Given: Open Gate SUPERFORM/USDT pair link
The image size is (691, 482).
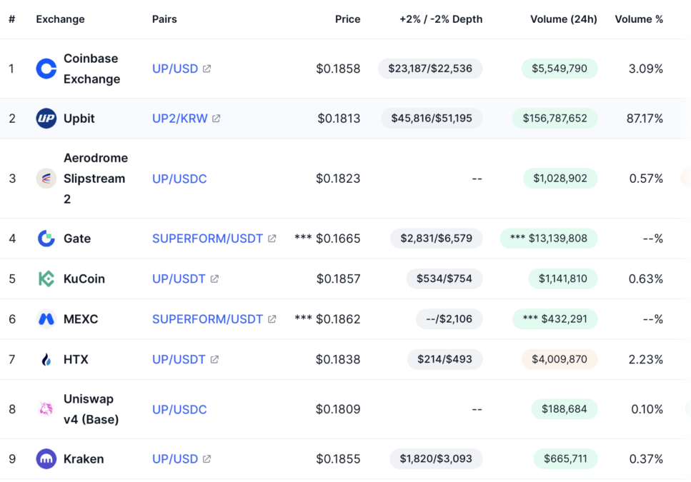Looking at the screenshot, I should [207, 238].
